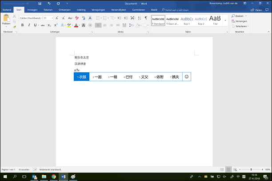The width and height of the screenshot is (272, 181).
Task: Open Chrome from the taskbar
Action: click(x=54, y=177)
